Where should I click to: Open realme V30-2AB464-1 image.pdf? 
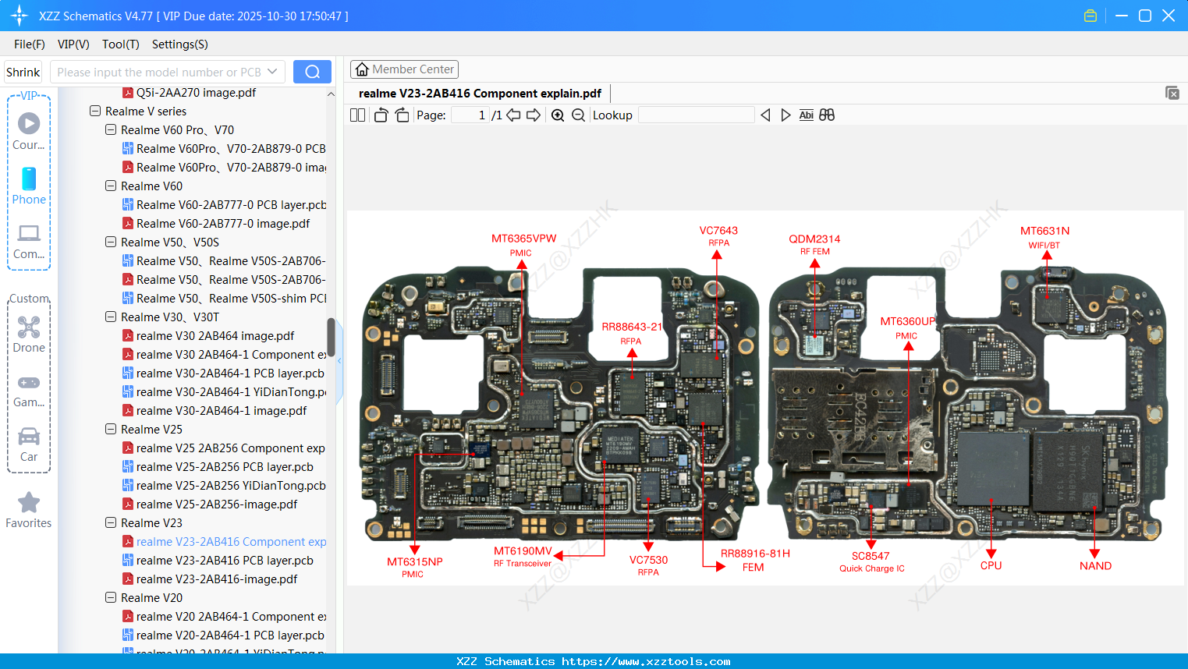click(215, 411)
